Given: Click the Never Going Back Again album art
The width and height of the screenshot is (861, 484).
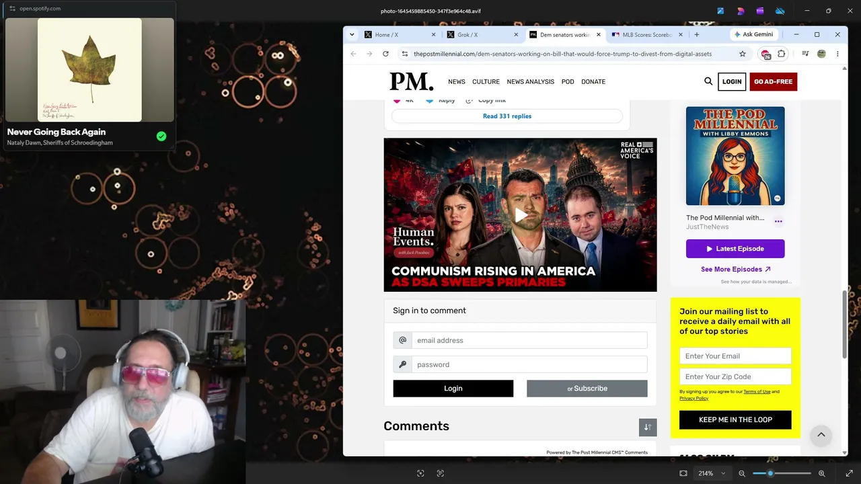Looking at the screenshot, I should (89, 70).
